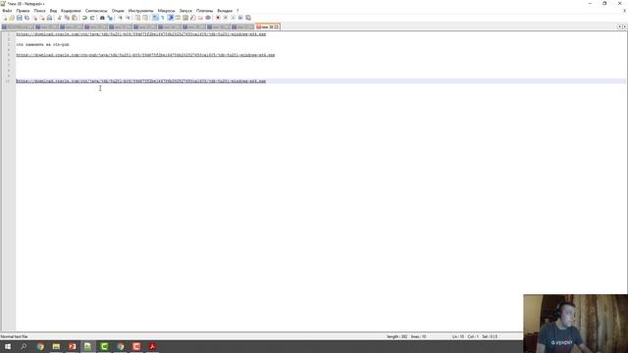Open Adobe Acrobat from the taskbar
This screenshot has width=628, height=353.
pos(152,346)
